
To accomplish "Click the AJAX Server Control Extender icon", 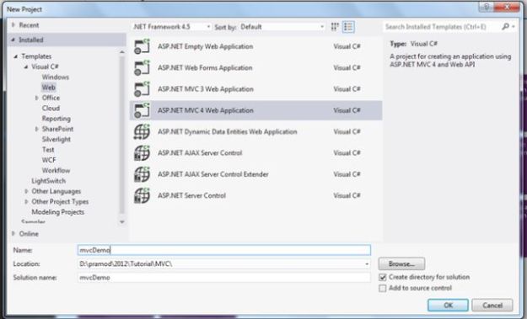I will coord(142,174).
